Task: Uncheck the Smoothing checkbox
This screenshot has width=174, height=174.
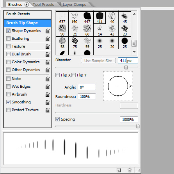Action: 8,102
